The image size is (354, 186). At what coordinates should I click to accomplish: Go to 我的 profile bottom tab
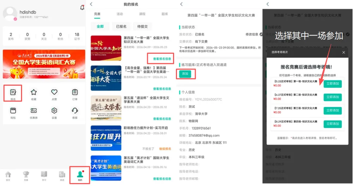tap(80, 176)
